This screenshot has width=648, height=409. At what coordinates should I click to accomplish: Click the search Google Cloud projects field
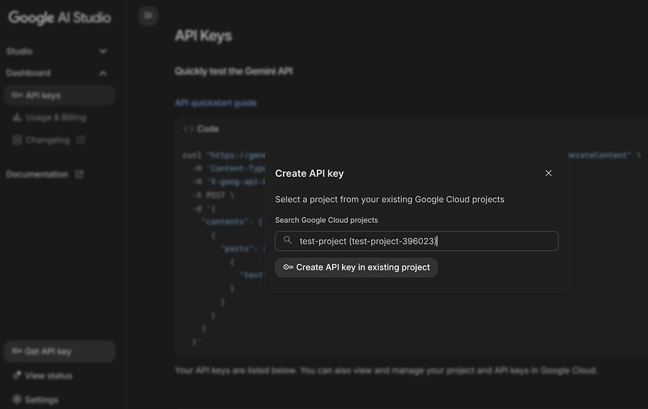(417, 241)
